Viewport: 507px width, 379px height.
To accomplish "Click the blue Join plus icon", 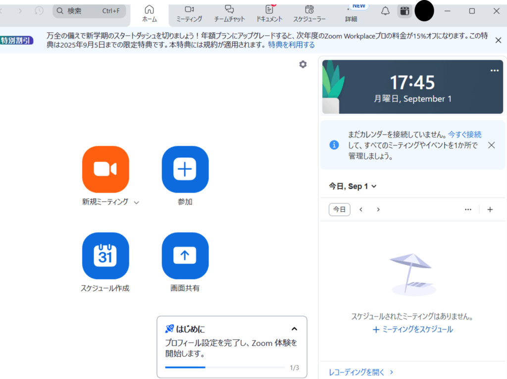I will click(x=185, y=169).
